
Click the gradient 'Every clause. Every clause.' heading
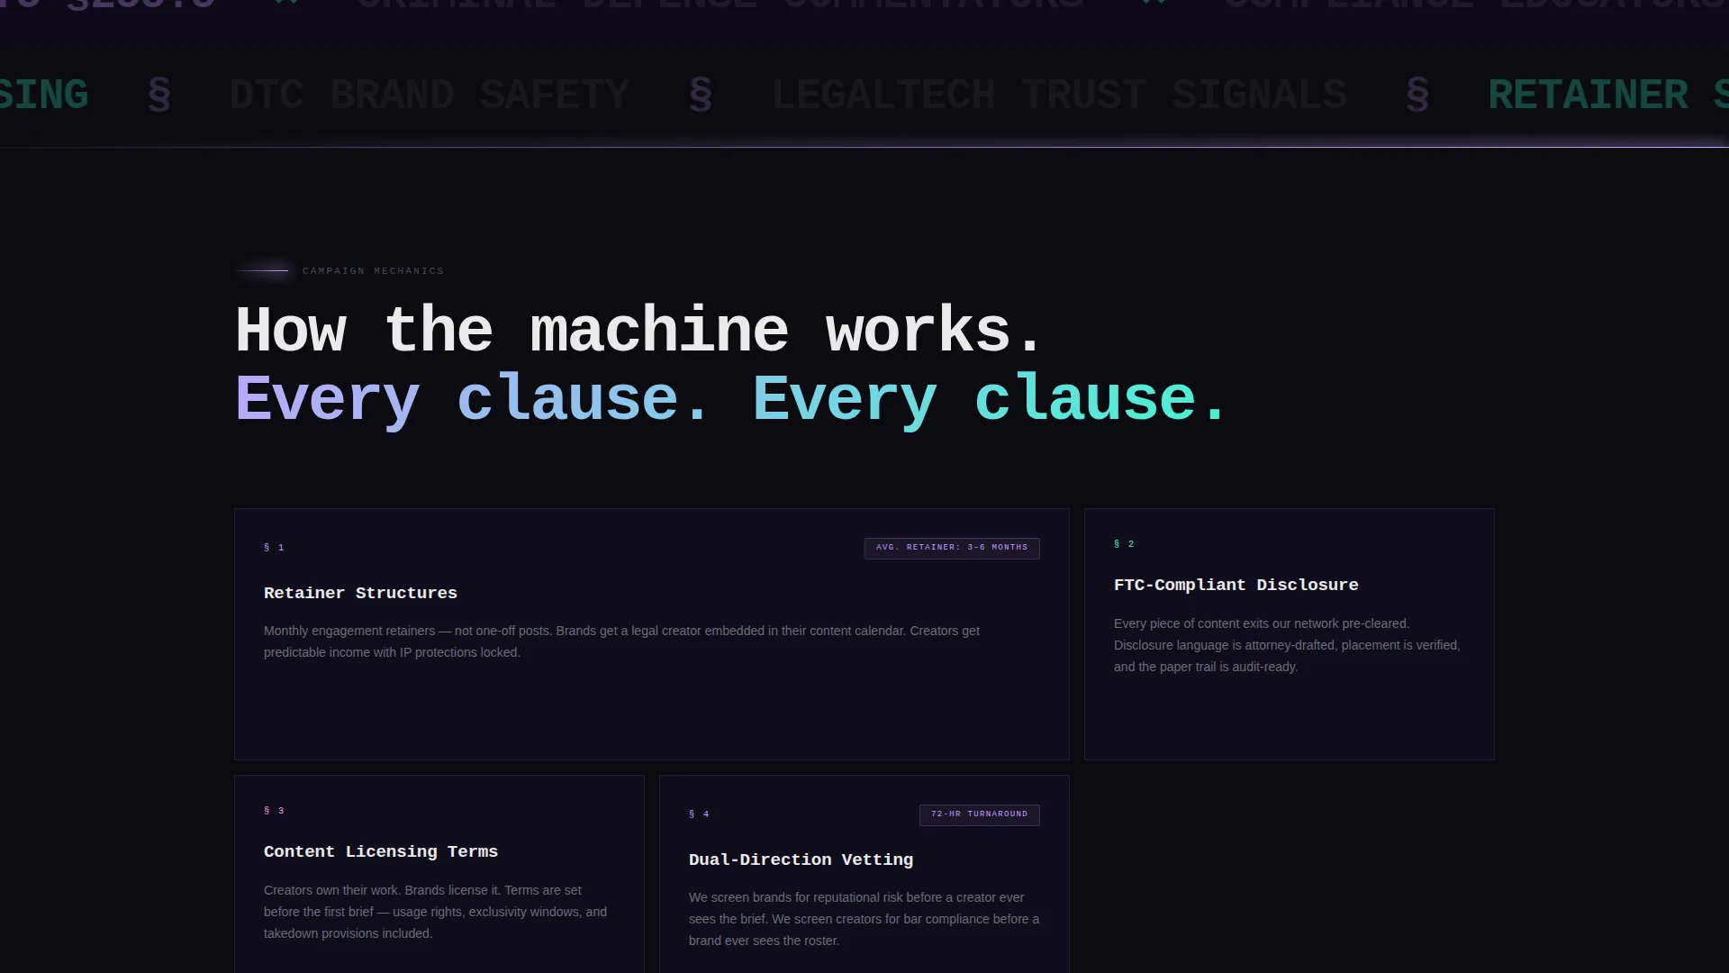click(x=731, y=399)
